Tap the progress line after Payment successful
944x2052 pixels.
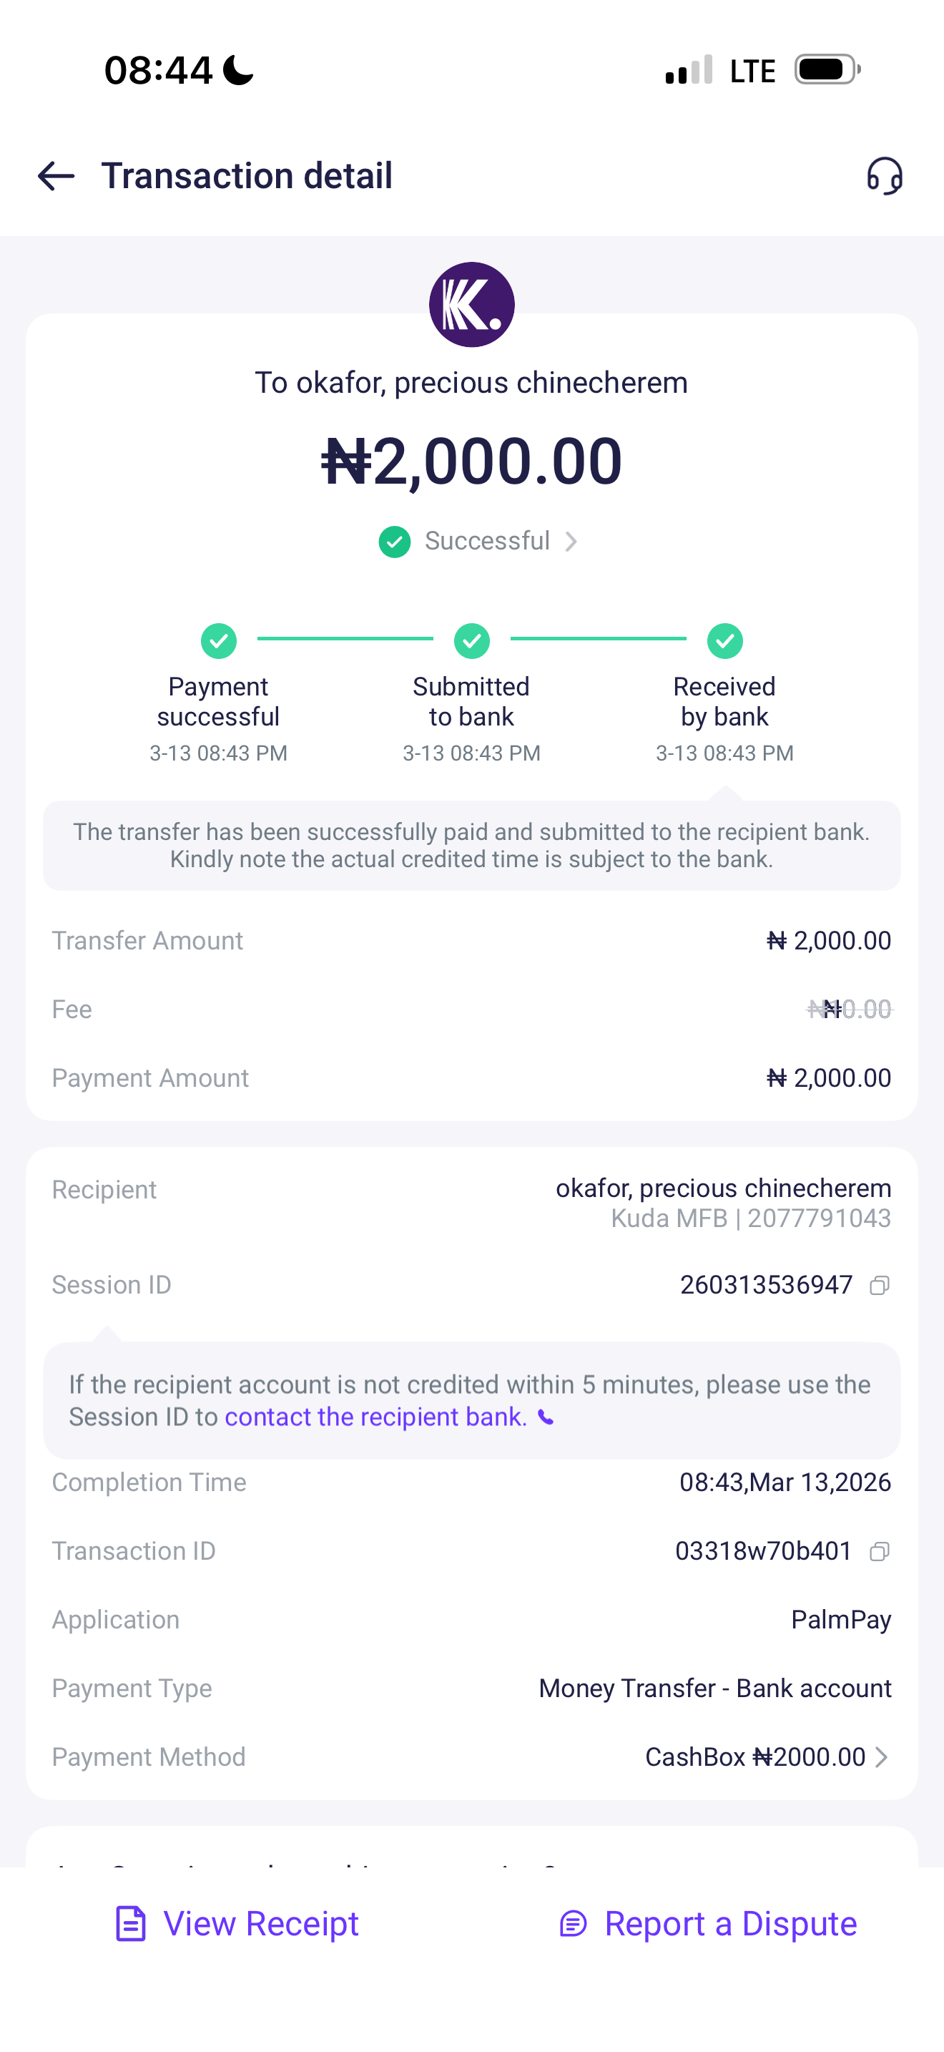345,639
